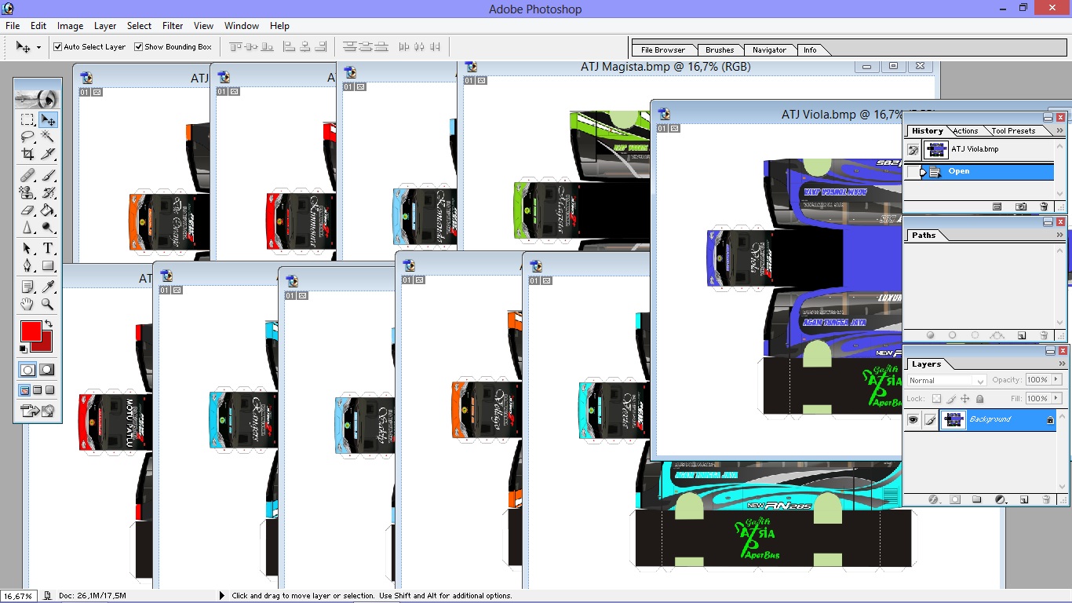Select the Notes tool
This screenshot has width=1072, height=603.
[x=27, y=286]
